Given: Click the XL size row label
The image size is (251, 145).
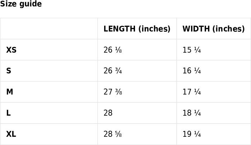Looking at the screenshot, I should tap(11, 134).
